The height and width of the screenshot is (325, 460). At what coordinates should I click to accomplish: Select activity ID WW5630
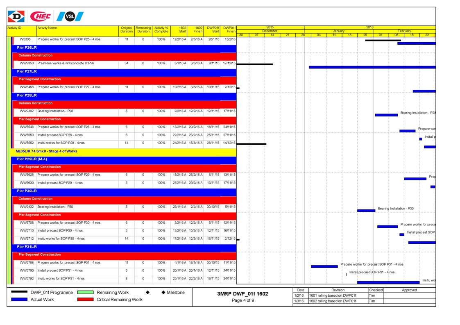point(27,183)
